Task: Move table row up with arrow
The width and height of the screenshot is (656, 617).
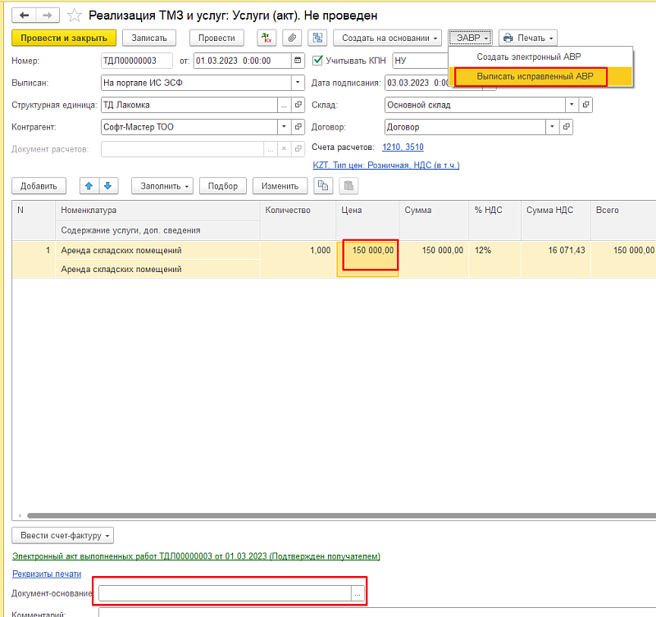Action: point(89,186)
